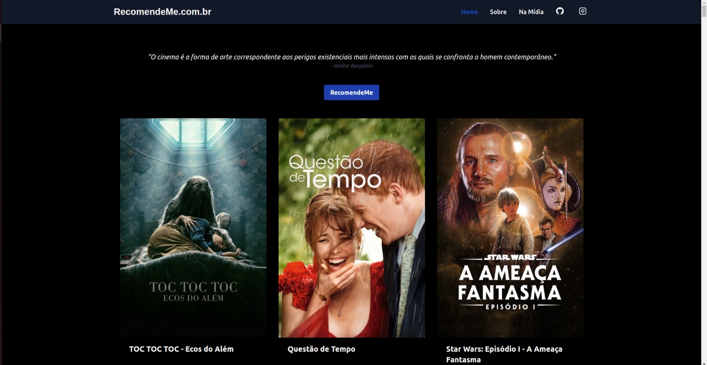Click the Walter Benjamin quote text

pos(352,57)
